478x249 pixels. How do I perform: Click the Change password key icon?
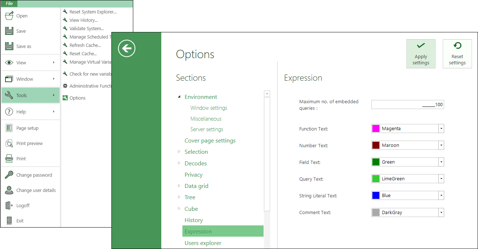9,175
